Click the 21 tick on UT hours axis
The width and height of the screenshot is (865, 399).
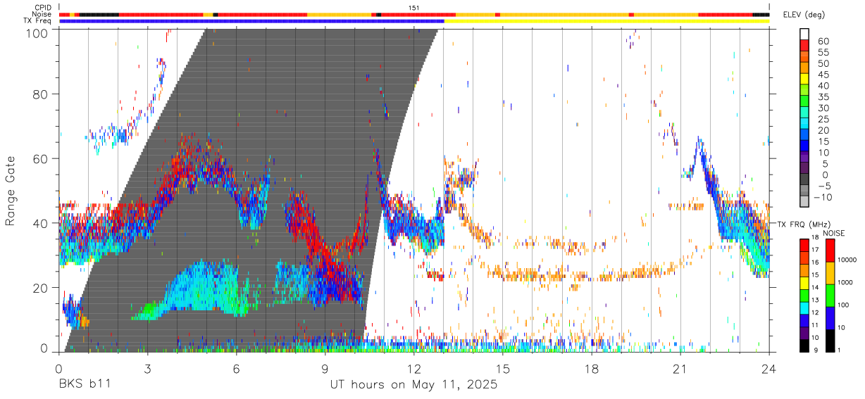[x=680, y=367]
